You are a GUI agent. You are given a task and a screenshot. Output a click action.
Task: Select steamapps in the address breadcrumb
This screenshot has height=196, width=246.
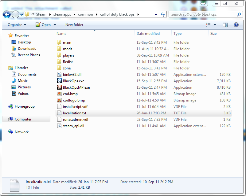[x=62, y=14]
